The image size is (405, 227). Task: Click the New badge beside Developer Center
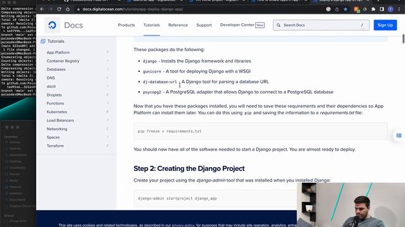click(260, 25)
